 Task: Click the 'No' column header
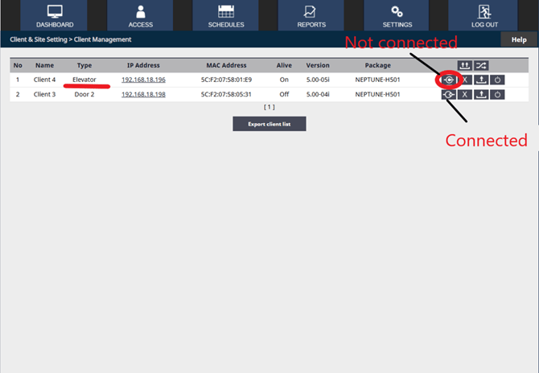(18, 65)
